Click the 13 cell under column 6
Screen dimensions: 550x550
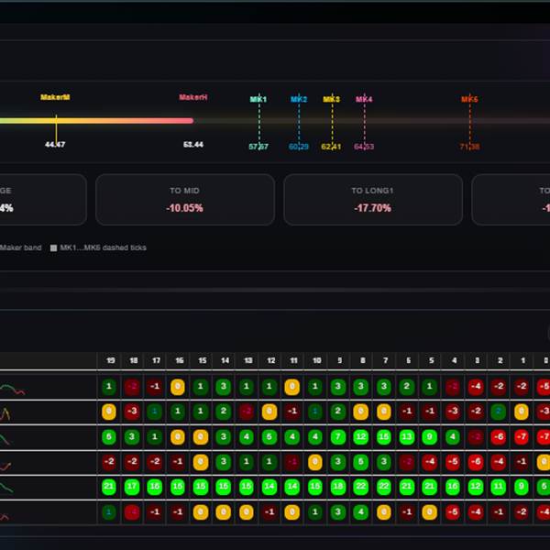click(x=407, y=437)
